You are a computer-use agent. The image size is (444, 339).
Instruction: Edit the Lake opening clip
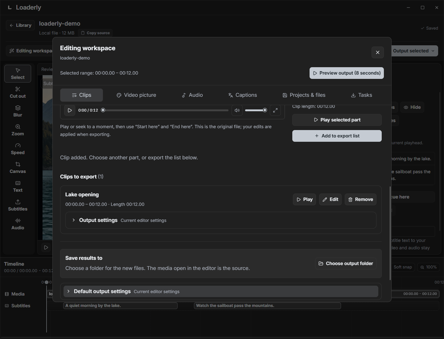(x=330, y=199)
